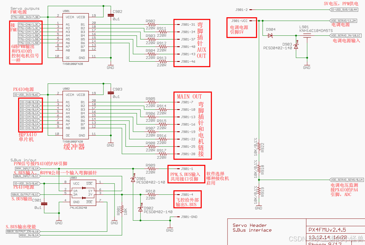Click the SBUS_INPUT/8.1C net label

(27, 176)
